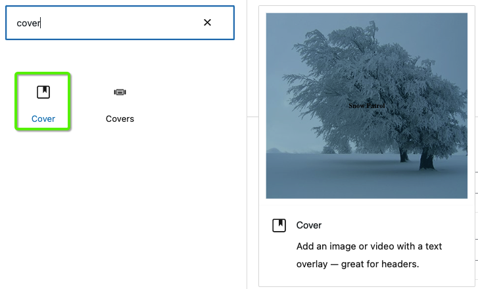Click the Cover icon in preview description
The height and width of the screenshot is (289, 478).
click(279, 226)
